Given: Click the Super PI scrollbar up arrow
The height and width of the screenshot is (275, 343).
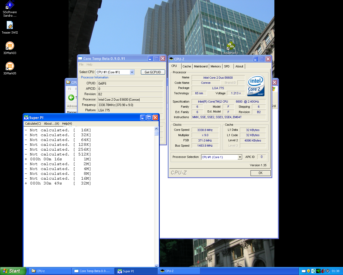Looking at the screenshot, I should tap(156, 129).
